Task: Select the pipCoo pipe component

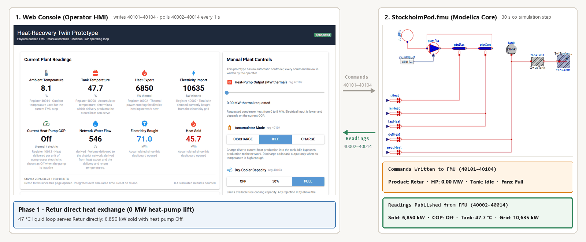Action: (x=485, y=48)
